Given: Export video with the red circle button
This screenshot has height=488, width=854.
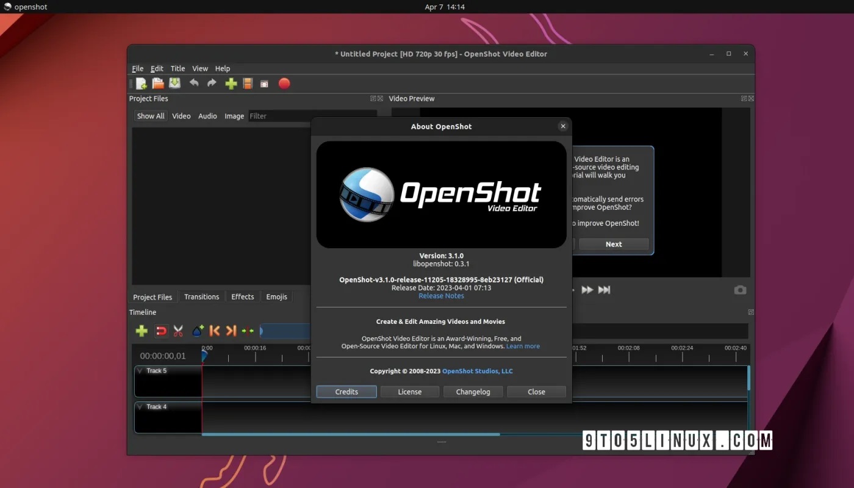Looking at the screenshot, I should (284, 84).
